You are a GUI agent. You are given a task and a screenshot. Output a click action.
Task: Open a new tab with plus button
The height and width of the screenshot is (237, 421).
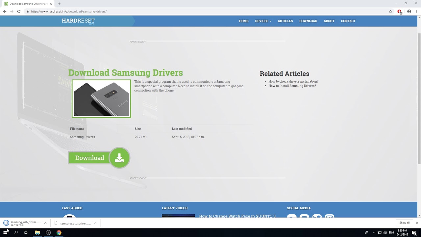[x=59, y=4]
